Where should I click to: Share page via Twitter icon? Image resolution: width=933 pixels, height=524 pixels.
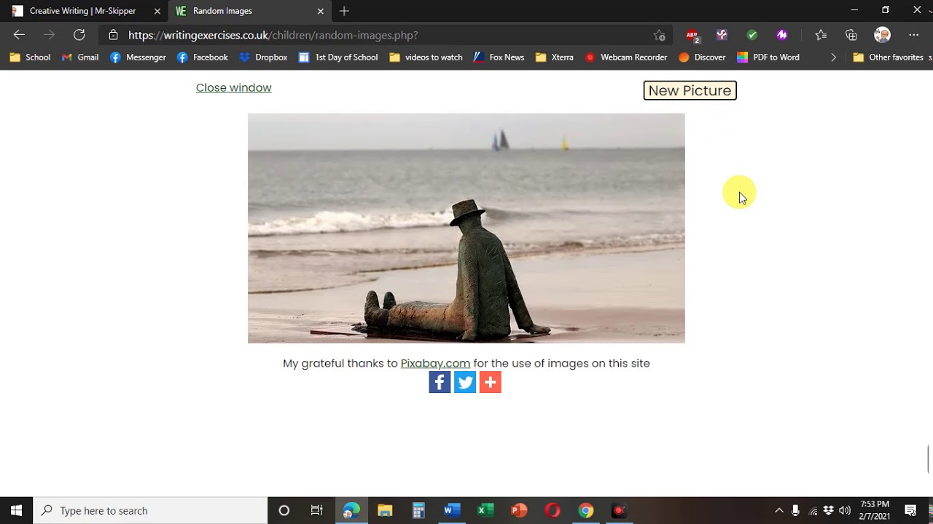(x=465, y=382)
